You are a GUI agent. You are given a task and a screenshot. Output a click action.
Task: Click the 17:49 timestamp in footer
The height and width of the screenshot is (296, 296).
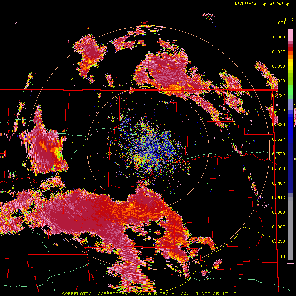pos(230,294)
